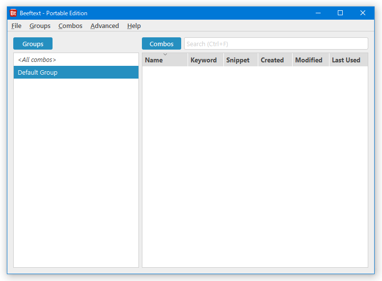Viewport: 382px width, 281px height.
Task: Click the blue Groups button
Action: point(33,44)
